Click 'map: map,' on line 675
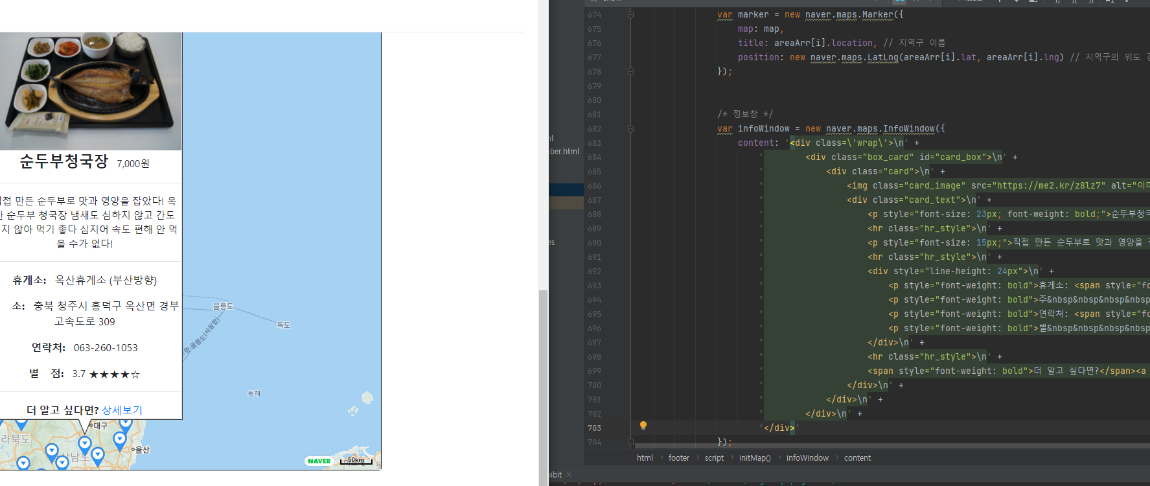This screenshot has height=486, width=1150. [761, 29]
